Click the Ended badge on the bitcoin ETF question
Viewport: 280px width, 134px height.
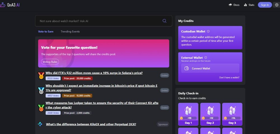click(164, 90)
